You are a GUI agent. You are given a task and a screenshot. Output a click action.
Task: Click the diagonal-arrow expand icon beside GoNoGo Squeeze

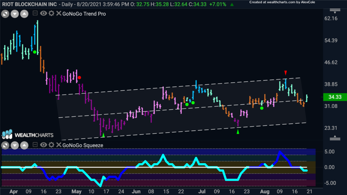(x=5, y=145)
